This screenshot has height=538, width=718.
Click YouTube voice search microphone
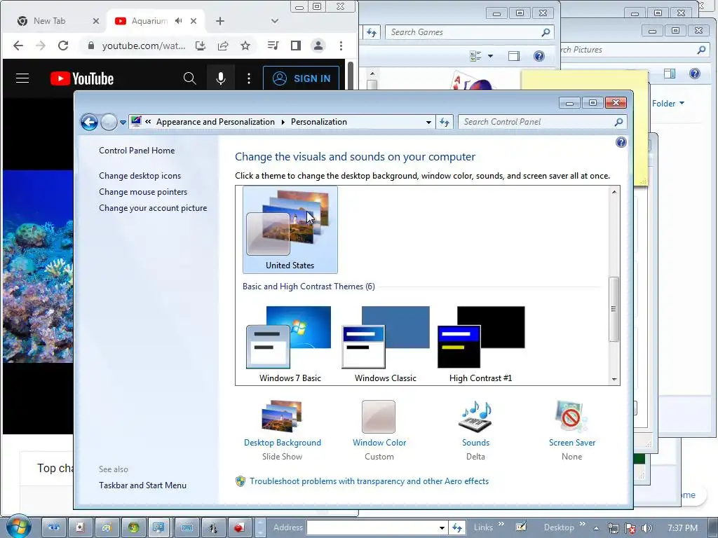(221, 78)
